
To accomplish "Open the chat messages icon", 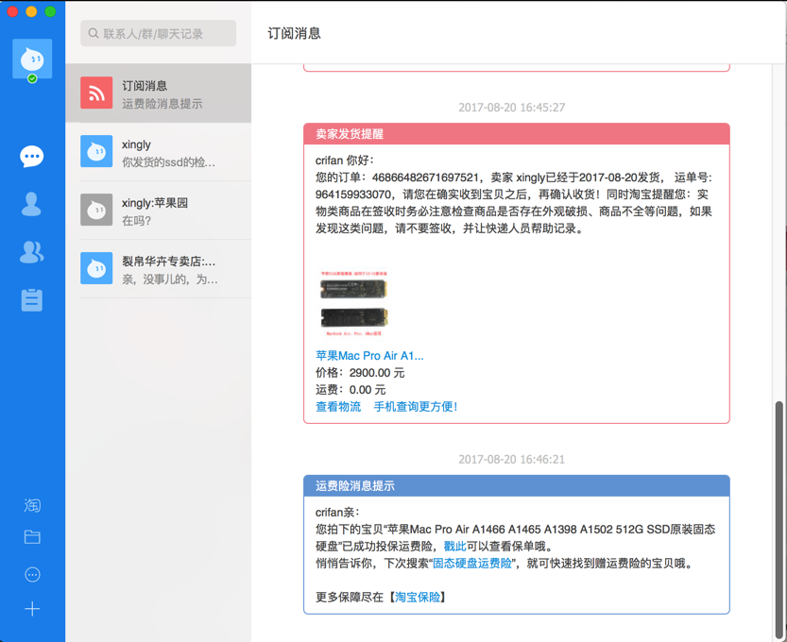I will (31, 157).
